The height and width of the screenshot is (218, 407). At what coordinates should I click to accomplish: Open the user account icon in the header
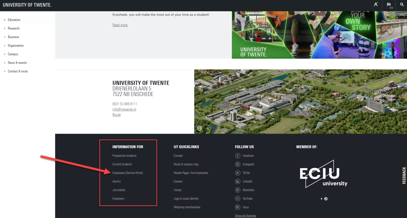point(376,4)
